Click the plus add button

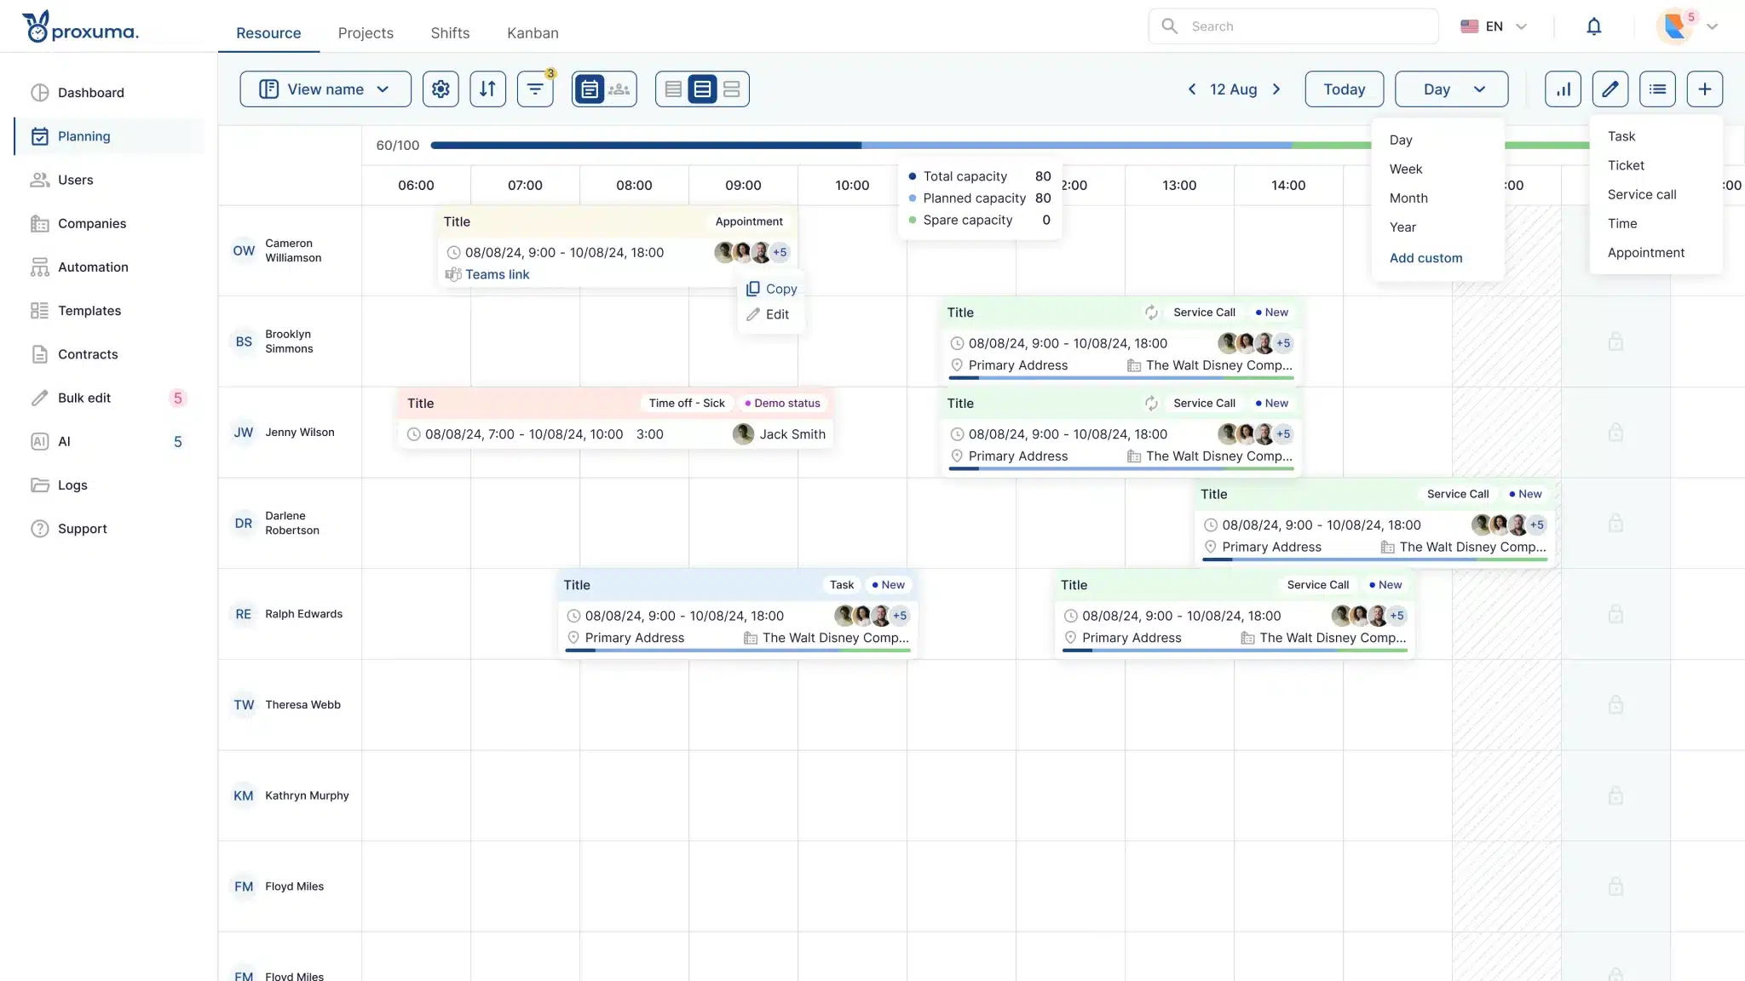point(1704,89)
